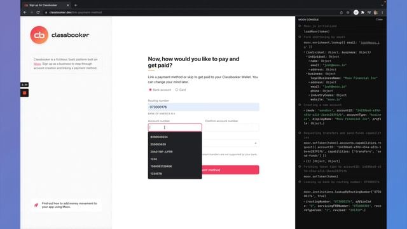Expand the '{routingNumber' lookup result object
407x229 pixels.
coord(305,202)
